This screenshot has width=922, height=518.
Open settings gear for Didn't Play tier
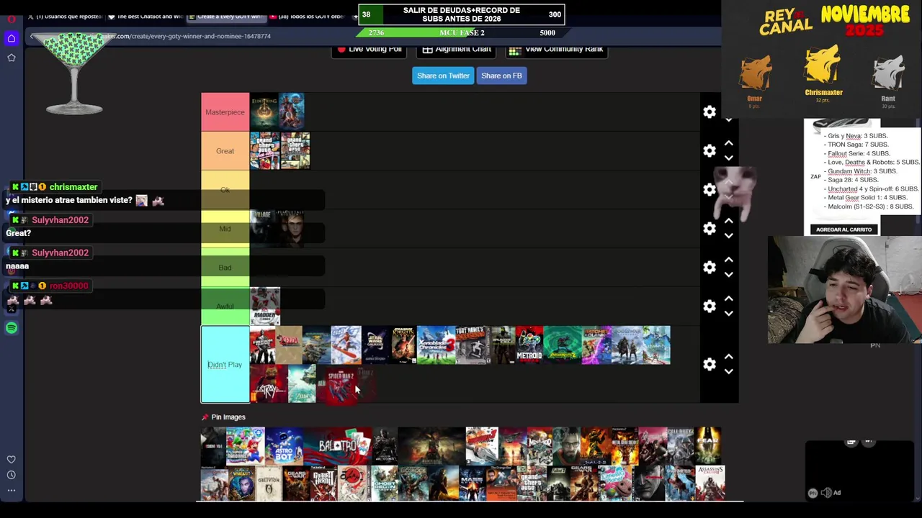click(710, 365)
